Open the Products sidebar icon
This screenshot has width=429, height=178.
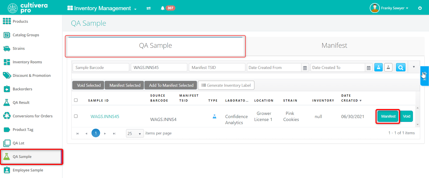click(7, 21)
